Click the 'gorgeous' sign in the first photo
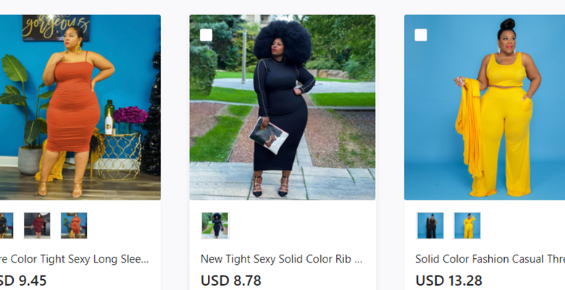The height and width of the screenshot is (290, 565). pos(56,27)
